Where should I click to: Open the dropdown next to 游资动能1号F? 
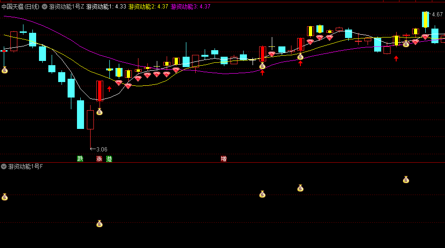point(4,166)
